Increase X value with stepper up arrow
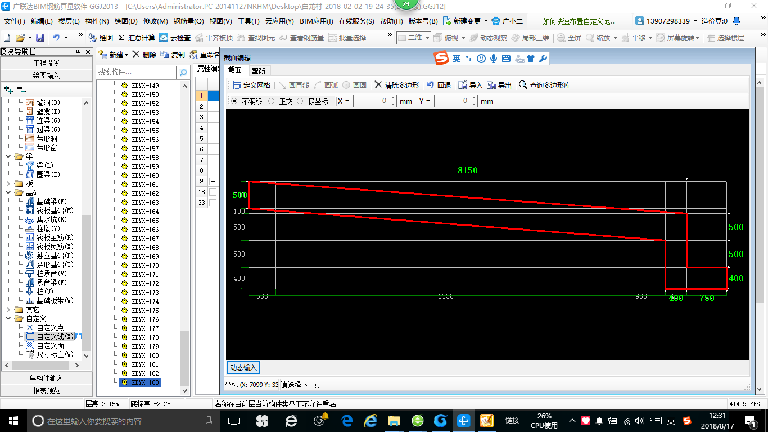 tap(393, 98)
